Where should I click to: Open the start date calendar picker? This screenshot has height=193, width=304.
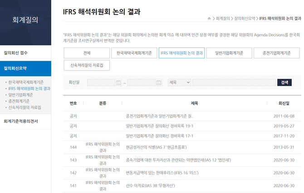[x=118, y=82]
